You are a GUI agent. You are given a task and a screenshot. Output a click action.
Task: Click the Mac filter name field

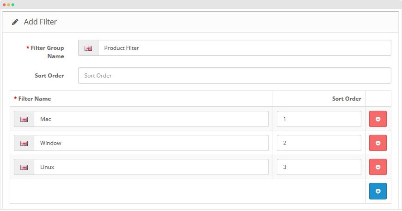click(151, 119)
